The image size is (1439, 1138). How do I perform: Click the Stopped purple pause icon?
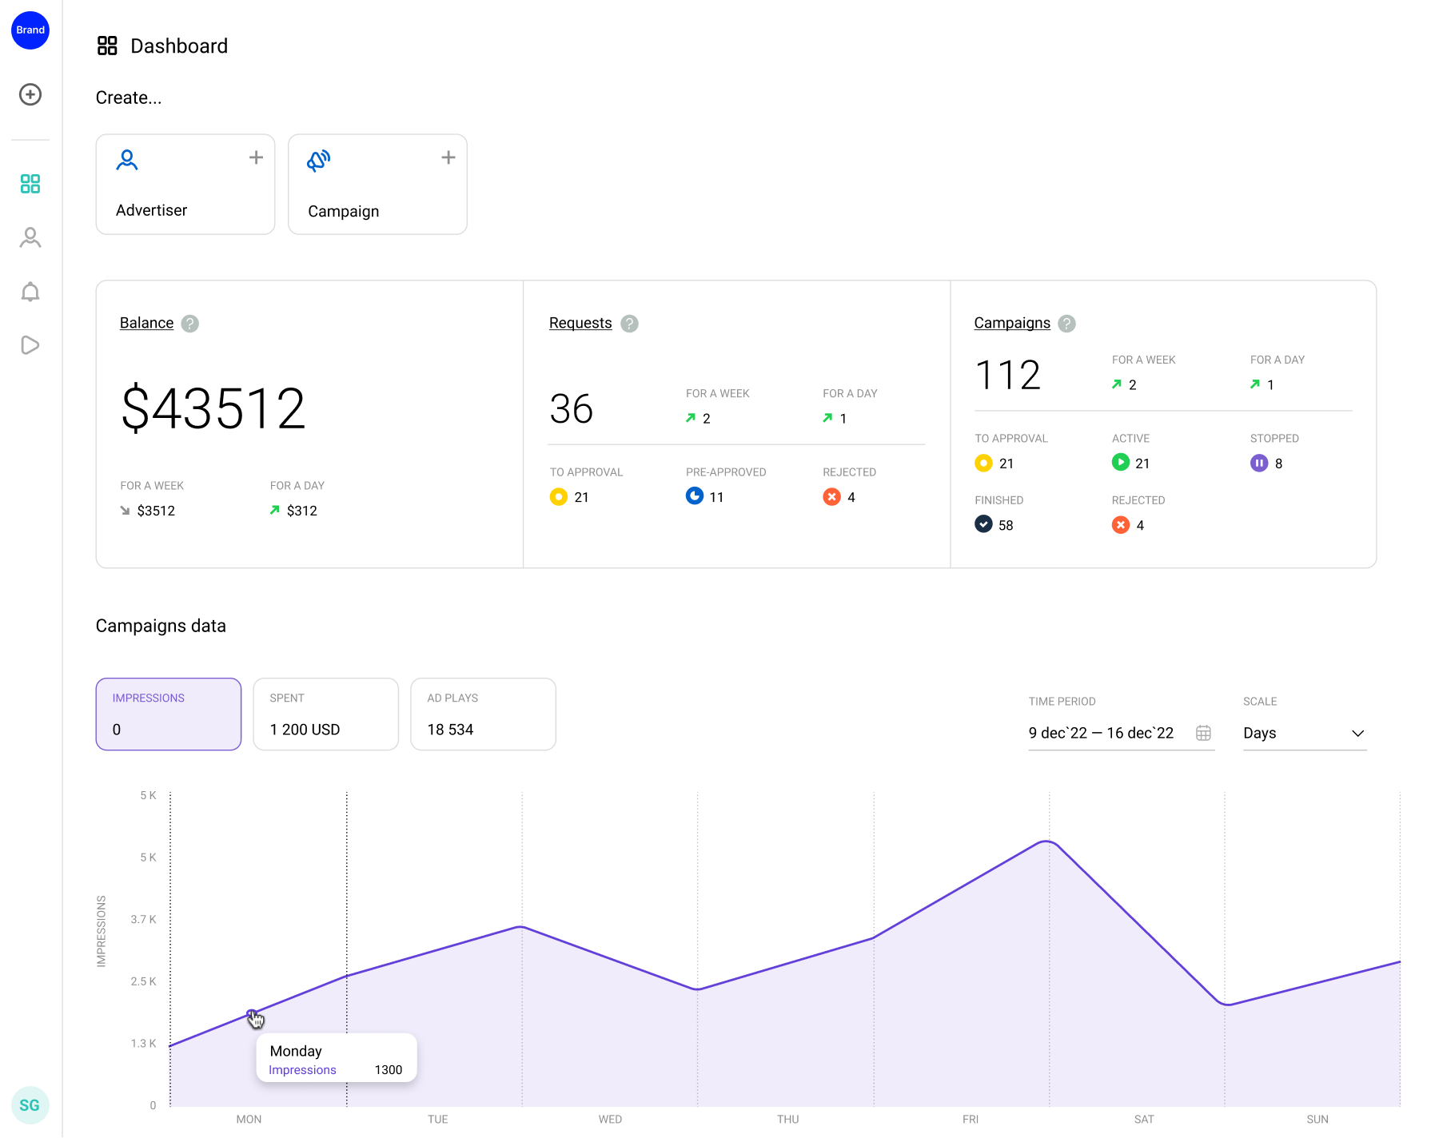1259,464
